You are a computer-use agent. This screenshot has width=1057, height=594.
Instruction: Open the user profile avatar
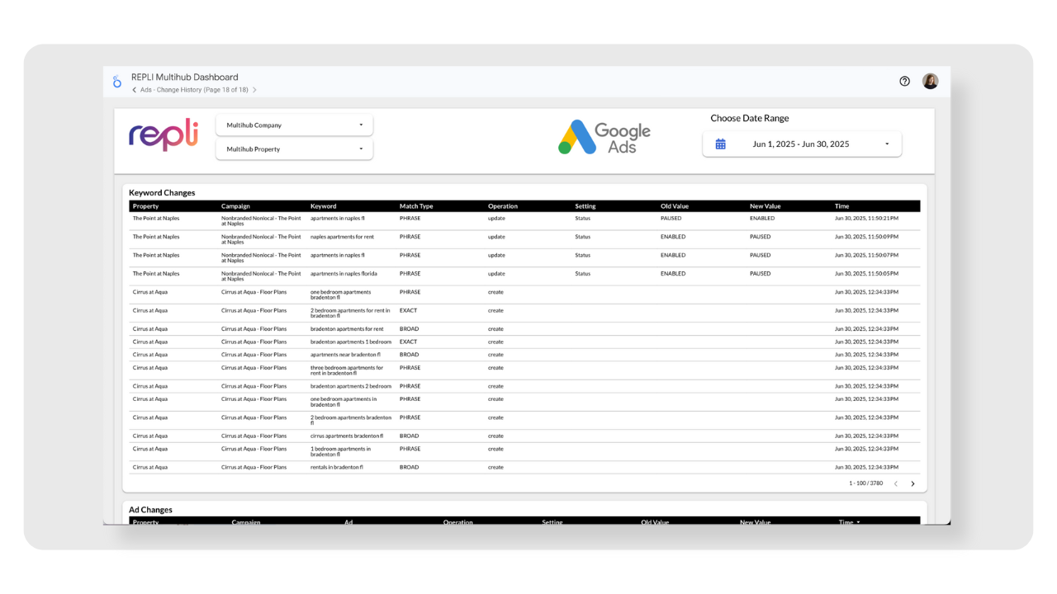(x=930, y=81)
